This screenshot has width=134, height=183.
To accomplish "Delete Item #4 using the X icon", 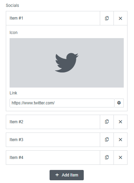I will pyautogui.click(x=120, y=158).
